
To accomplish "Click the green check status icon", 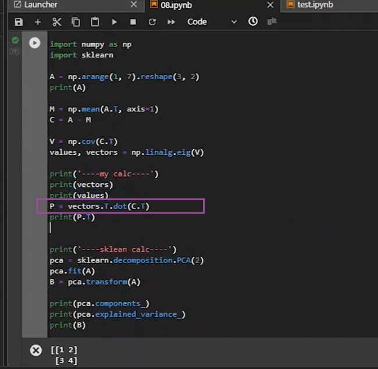I will coord(15,40).
